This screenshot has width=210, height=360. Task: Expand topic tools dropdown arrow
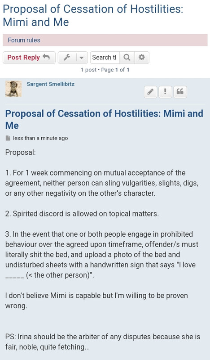[82, 58]
